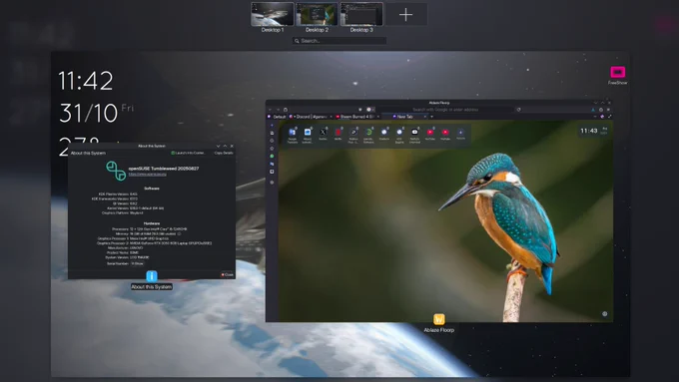
Task: Switch to the Desktop 3 thumbnail
Action: pos(361,14)
